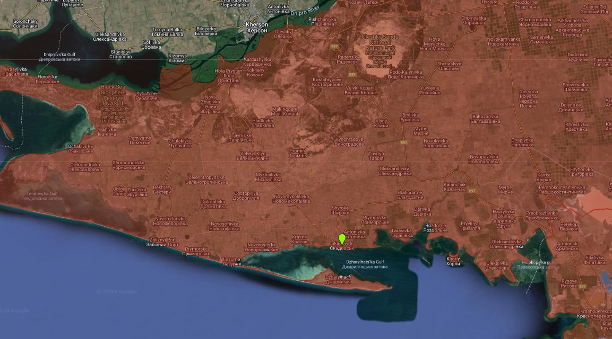Select the Velyki Kopani label
612x339 pixels.
pos(360,91)
